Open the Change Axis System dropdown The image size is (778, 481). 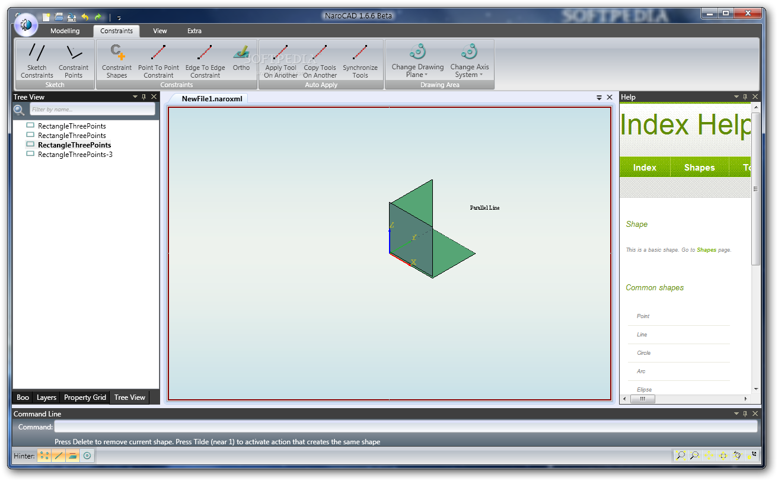pyautogui.click(x=470, y=61)
